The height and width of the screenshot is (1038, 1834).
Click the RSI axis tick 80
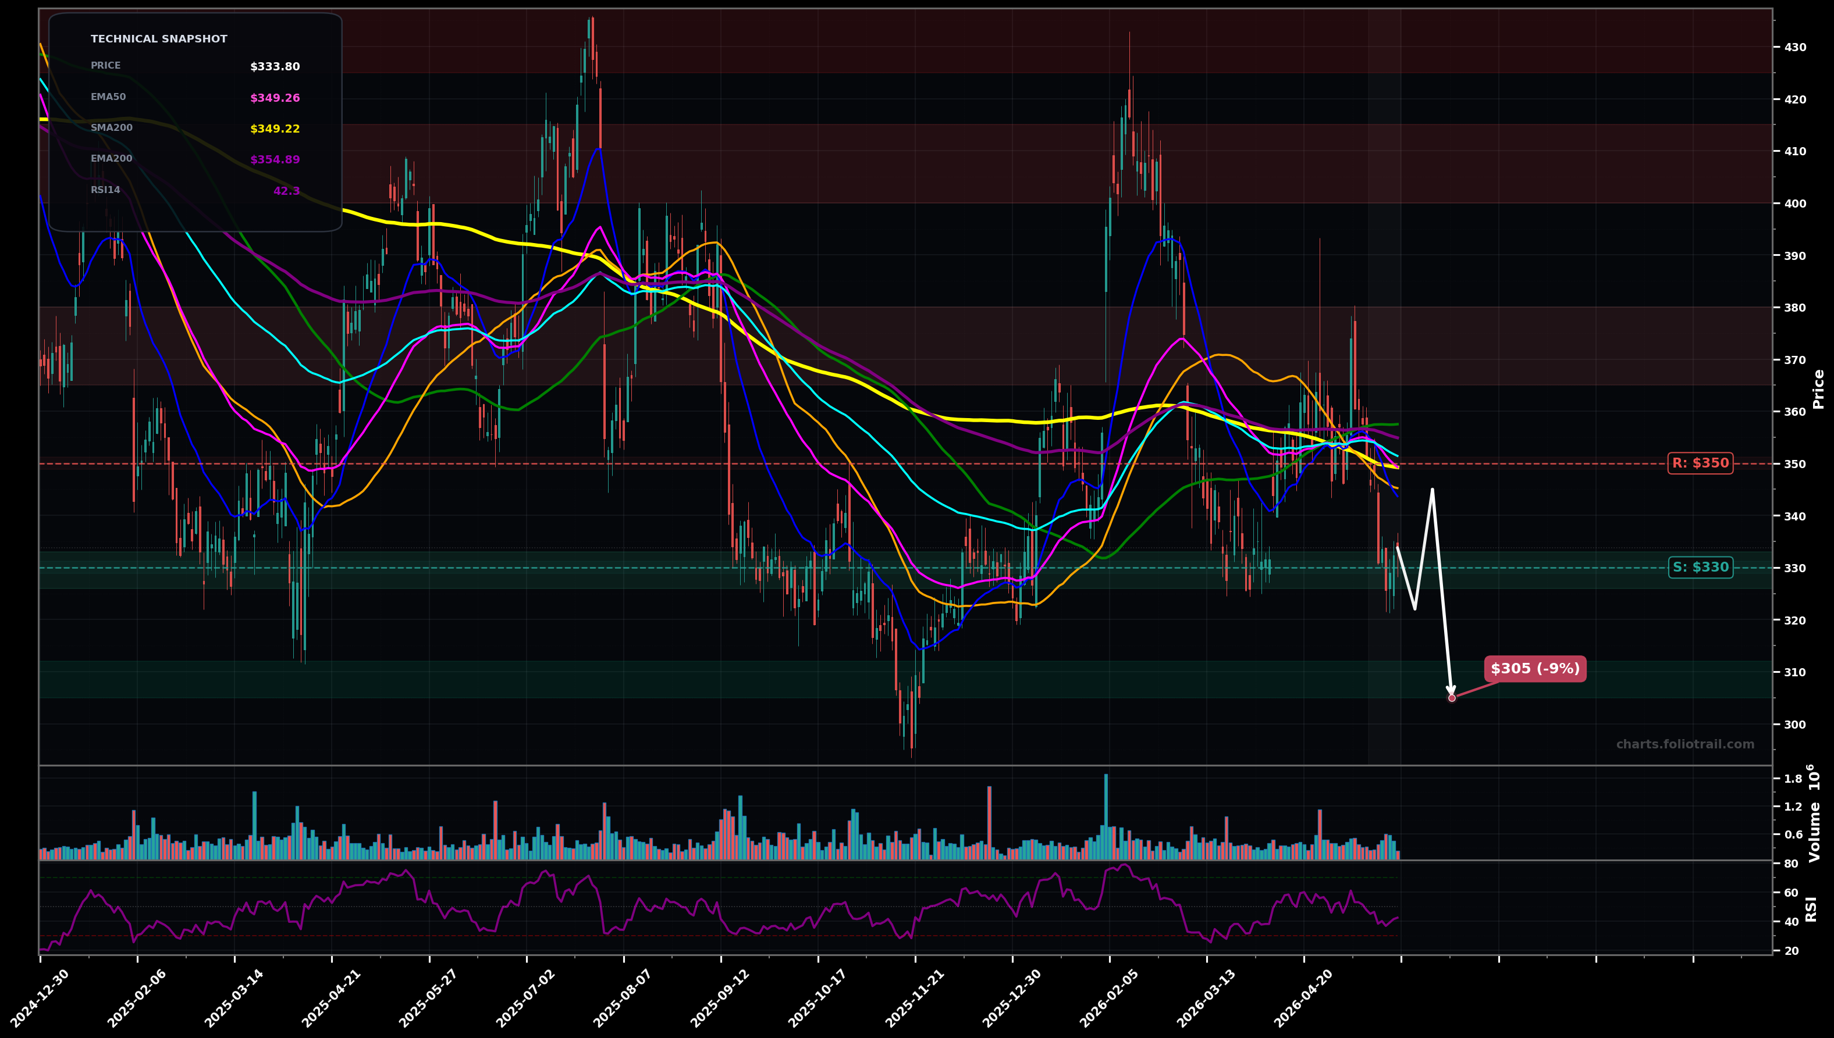point(1791,864)
